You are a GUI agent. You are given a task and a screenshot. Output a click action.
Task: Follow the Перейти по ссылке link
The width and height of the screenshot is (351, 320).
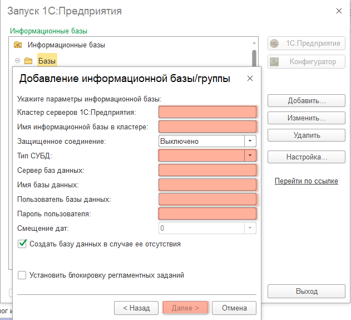click(x=306, y=181)
